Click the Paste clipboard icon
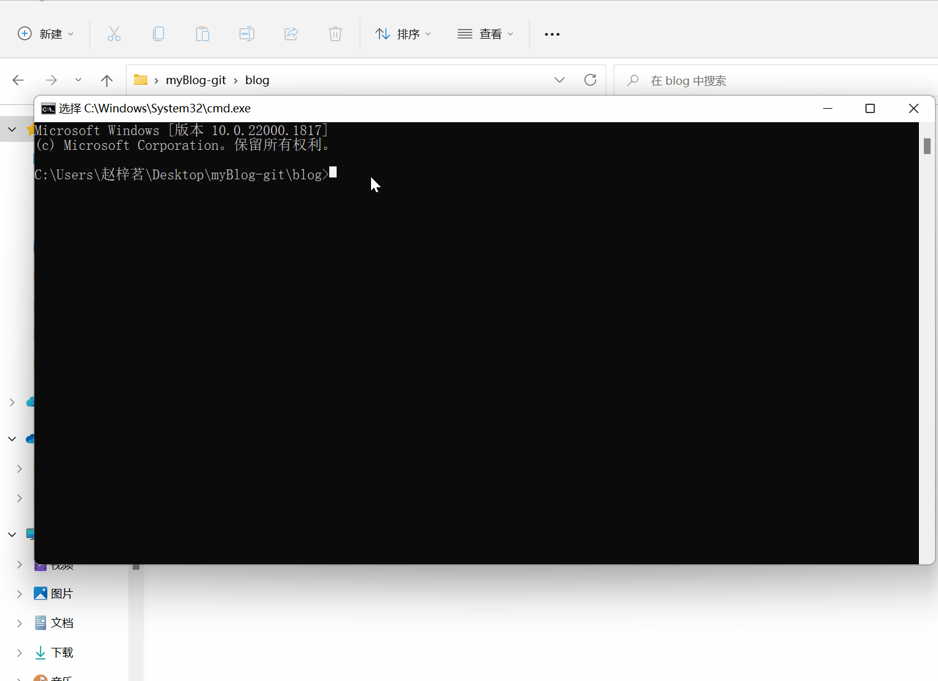 (203, 34)
